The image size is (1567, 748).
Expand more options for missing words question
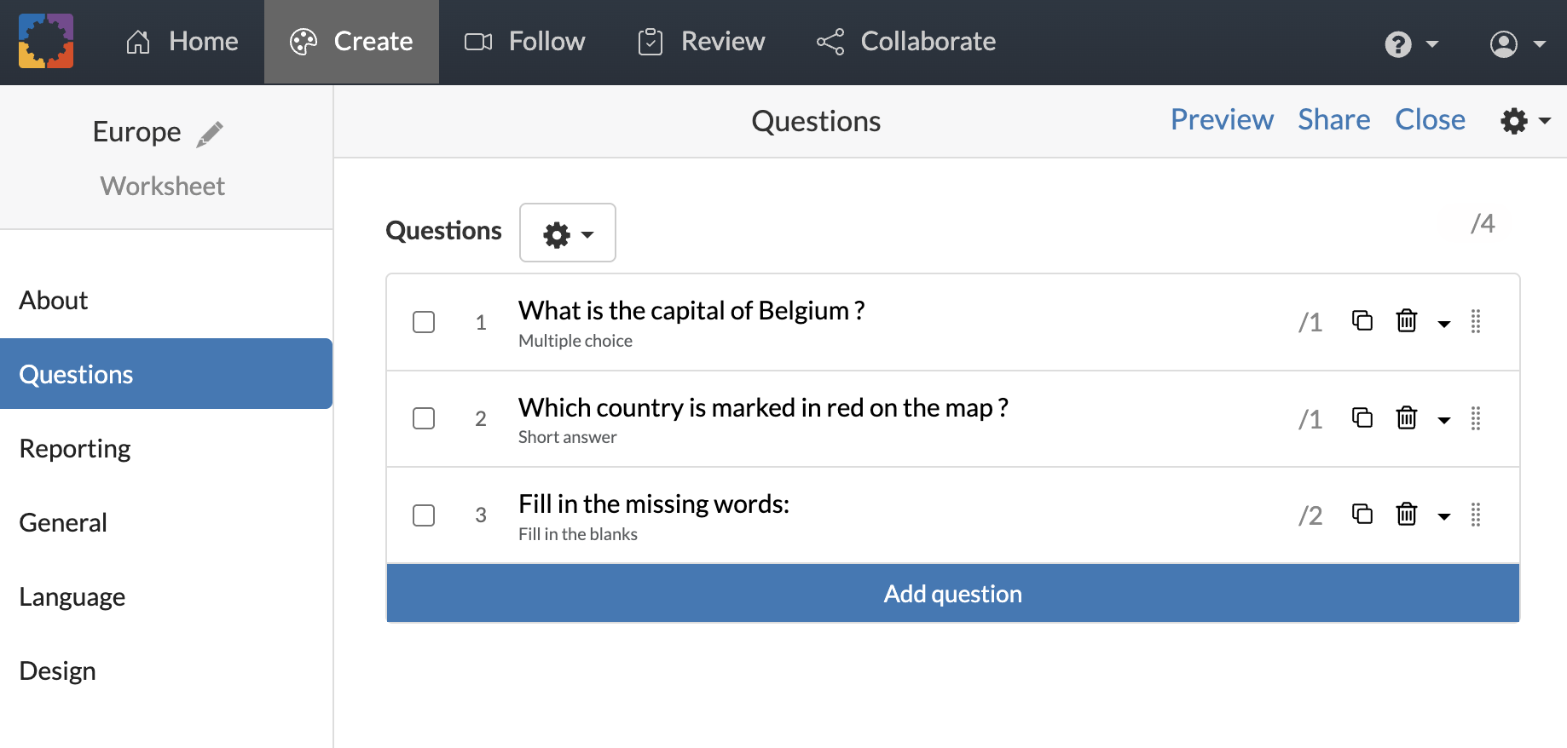(1444, 516)
